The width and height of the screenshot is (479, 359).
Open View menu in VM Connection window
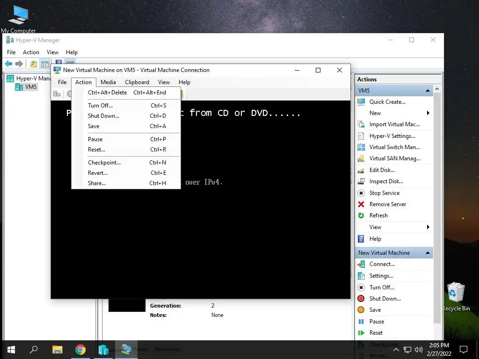point(164,82)
